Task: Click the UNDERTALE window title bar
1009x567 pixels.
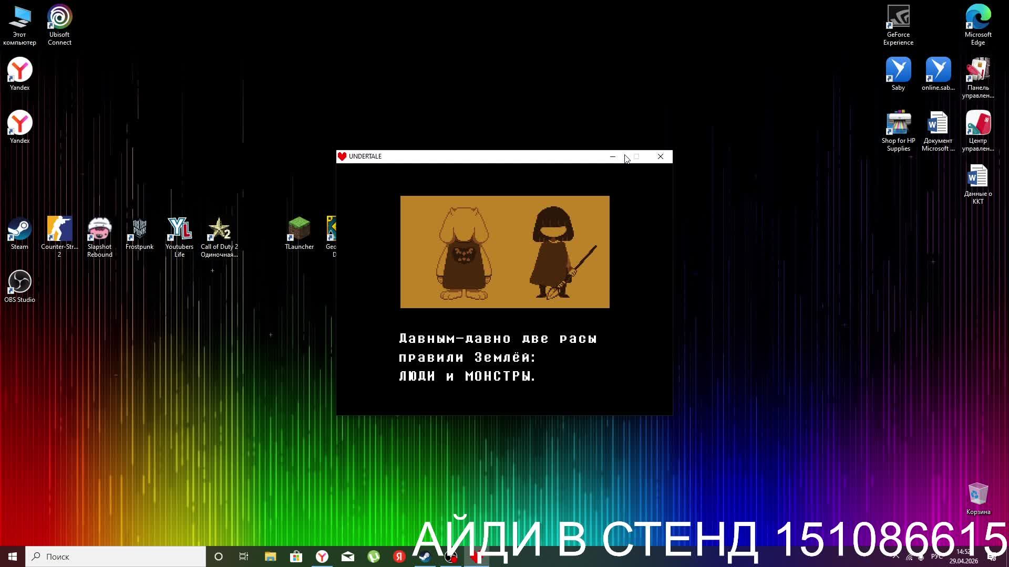Action: [x=473, y=156]
